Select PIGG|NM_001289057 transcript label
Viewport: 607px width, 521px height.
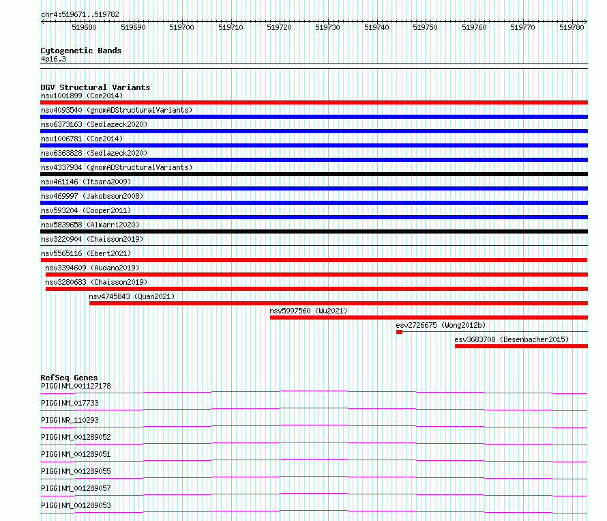[76, 488]
